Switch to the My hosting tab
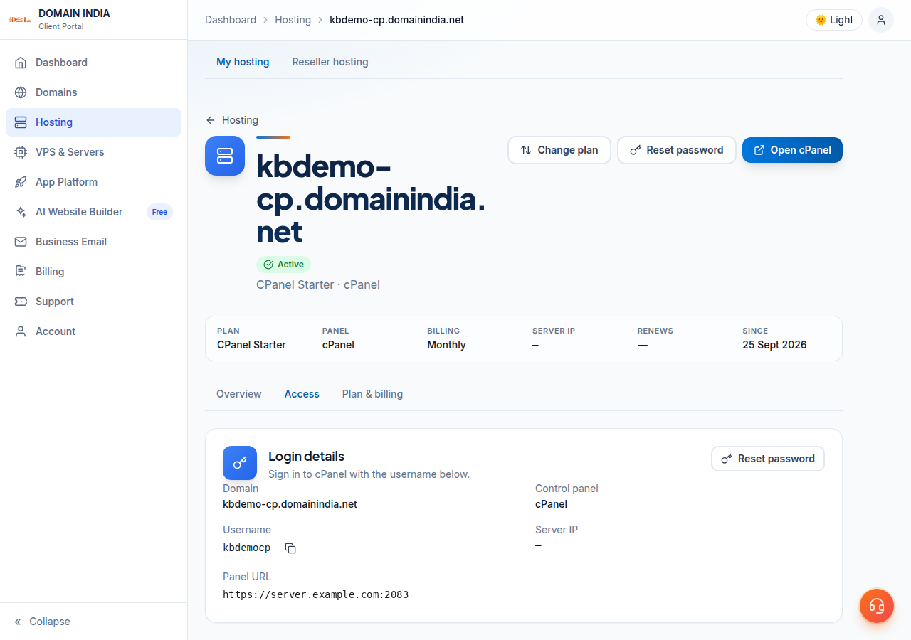Image resolution: width=911 pixels, height=640 pixels. 243,62
